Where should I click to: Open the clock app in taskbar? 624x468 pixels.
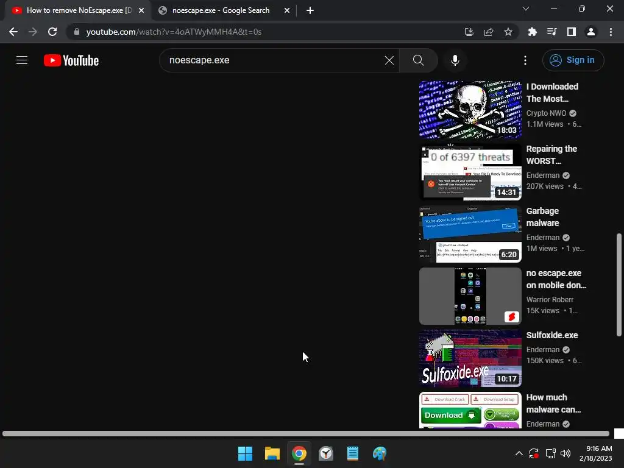tap(326, 453)
